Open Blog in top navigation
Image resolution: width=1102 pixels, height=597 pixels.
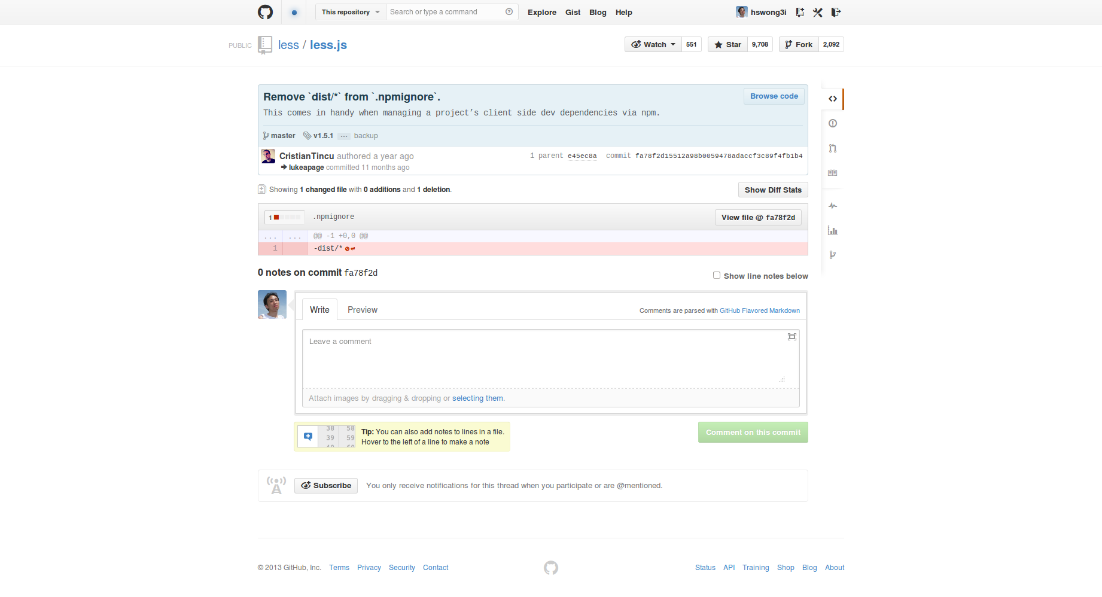598,12
